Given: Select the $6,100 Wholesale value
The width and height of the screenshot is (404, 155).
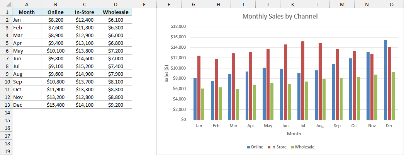Looking at the screenshot, I should 115,20.
